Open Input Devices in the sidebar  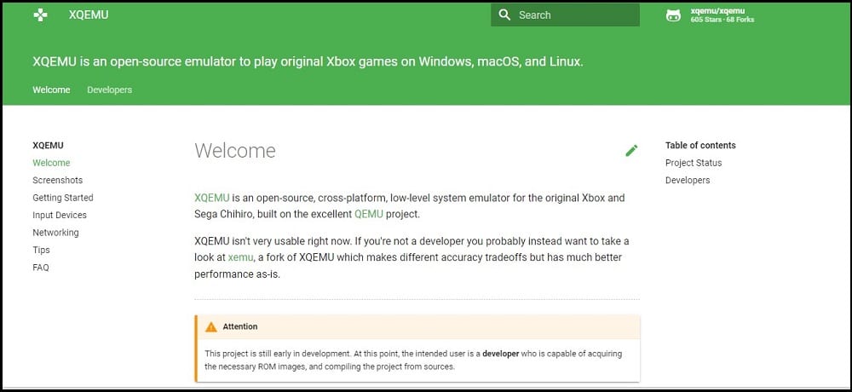(x=60, y=215)
